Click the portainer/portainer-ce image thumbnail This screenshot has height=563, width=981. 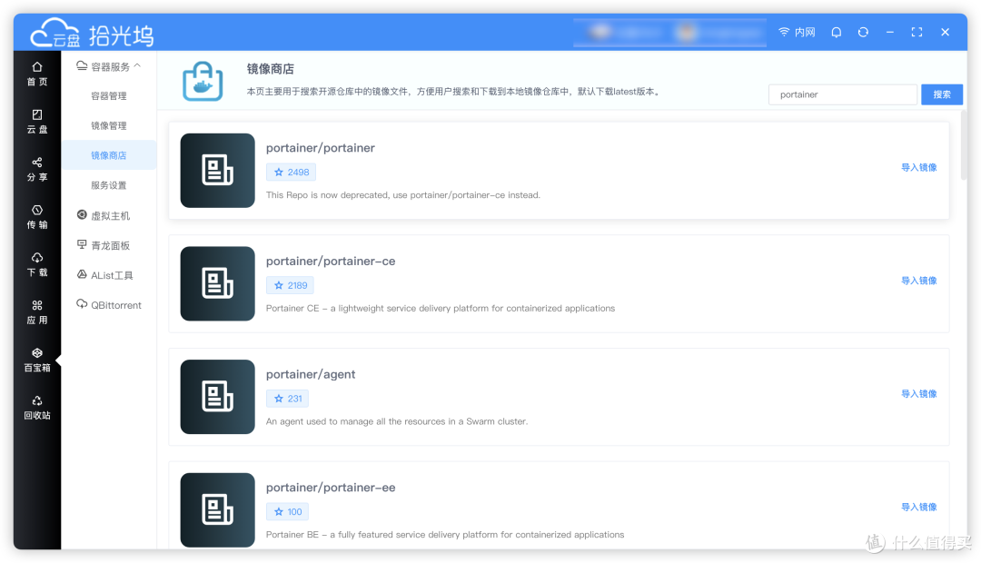217,283
